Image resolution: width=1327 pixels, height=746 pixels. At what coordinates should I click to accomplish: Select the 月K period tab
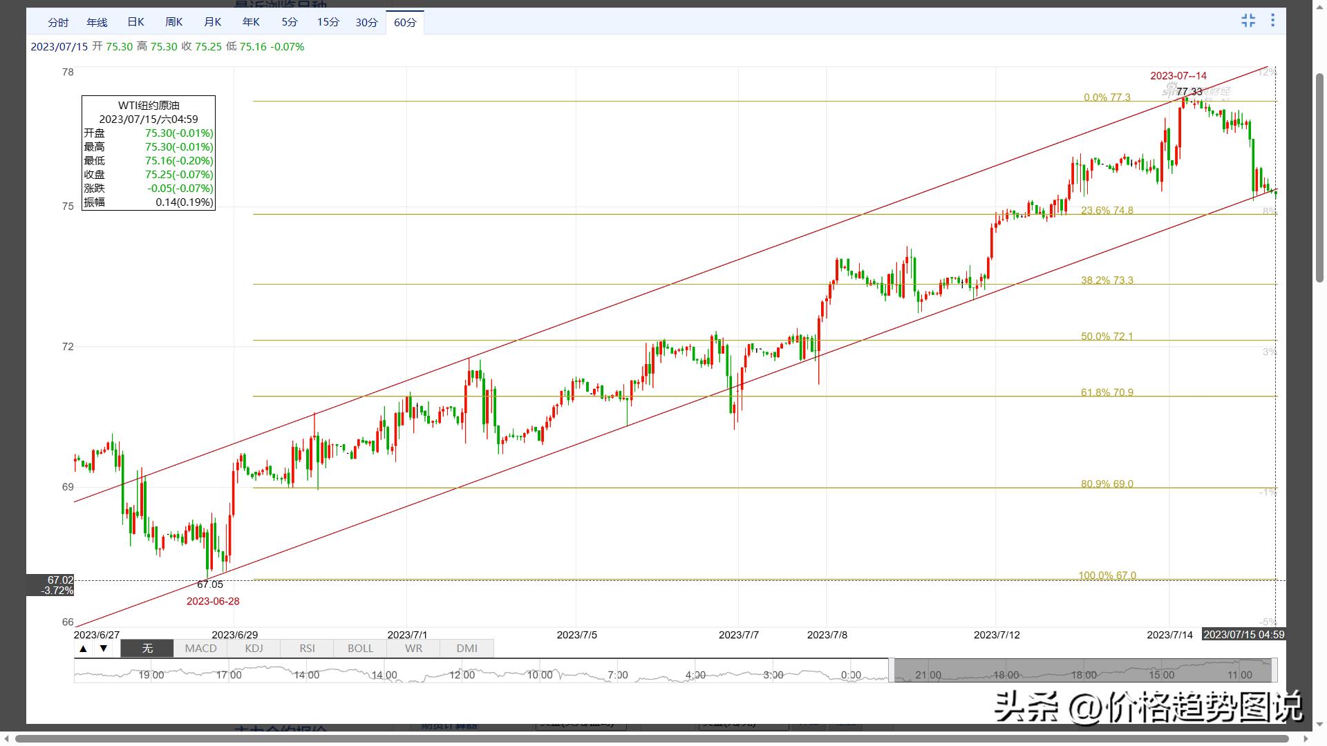pos(213,23)
